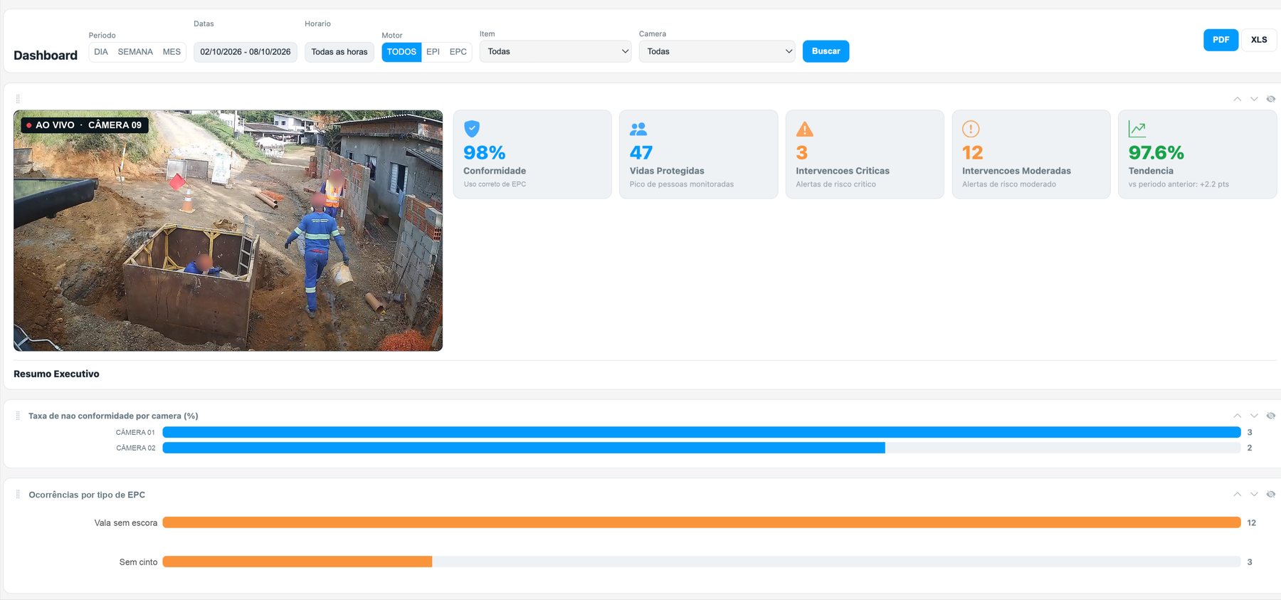
Task: Click the trend chart icon on Tendencia card
Action: click(x=1137, y=129)
